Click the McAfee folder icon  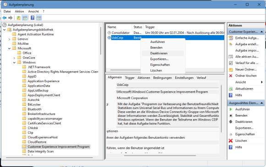tap(14, 43)
